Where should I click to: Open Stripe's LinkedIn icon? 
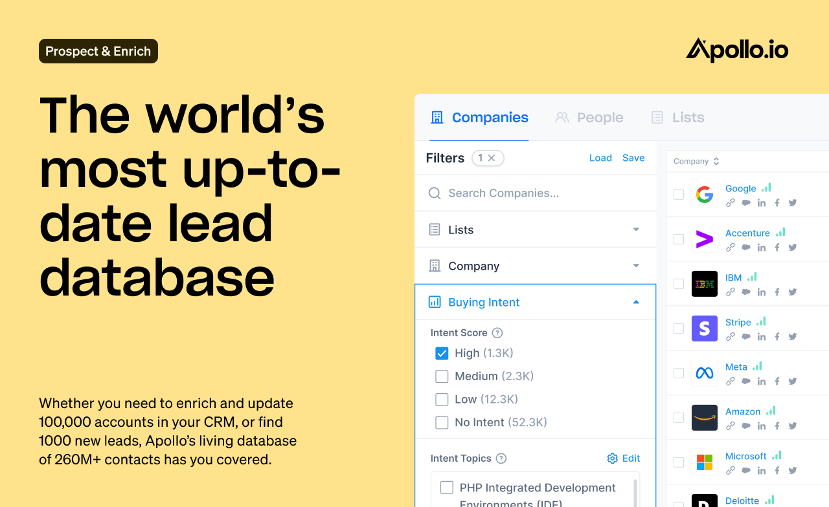click(x=762, y=336)
